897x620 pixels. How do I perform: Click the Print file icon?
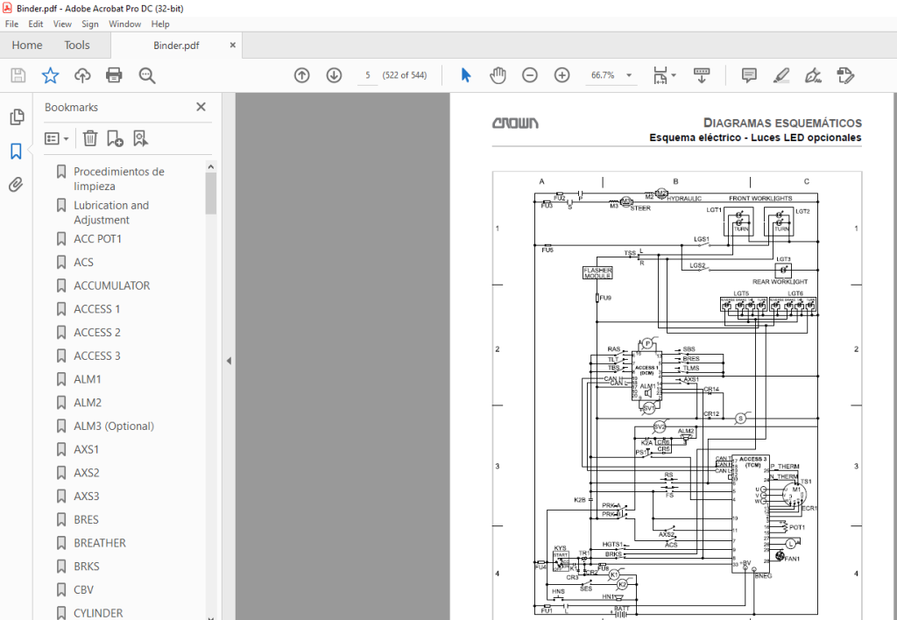(x=114, y=75)
